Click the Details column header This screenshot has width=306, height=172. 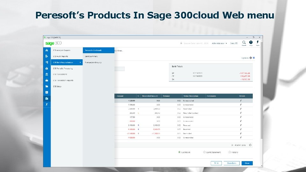[242, 96]
